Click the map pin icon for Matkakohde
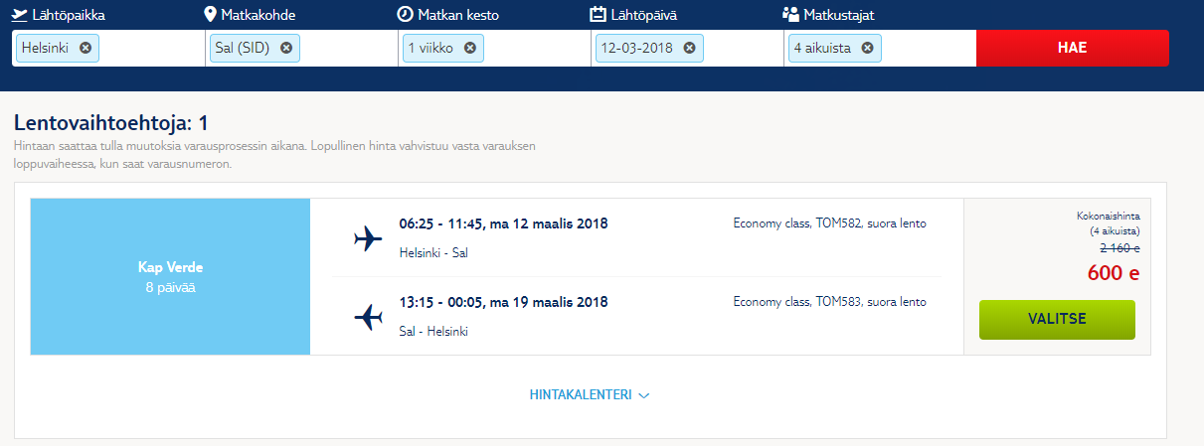The height and width of the screenshot is (446, 1204). point(210,15)
